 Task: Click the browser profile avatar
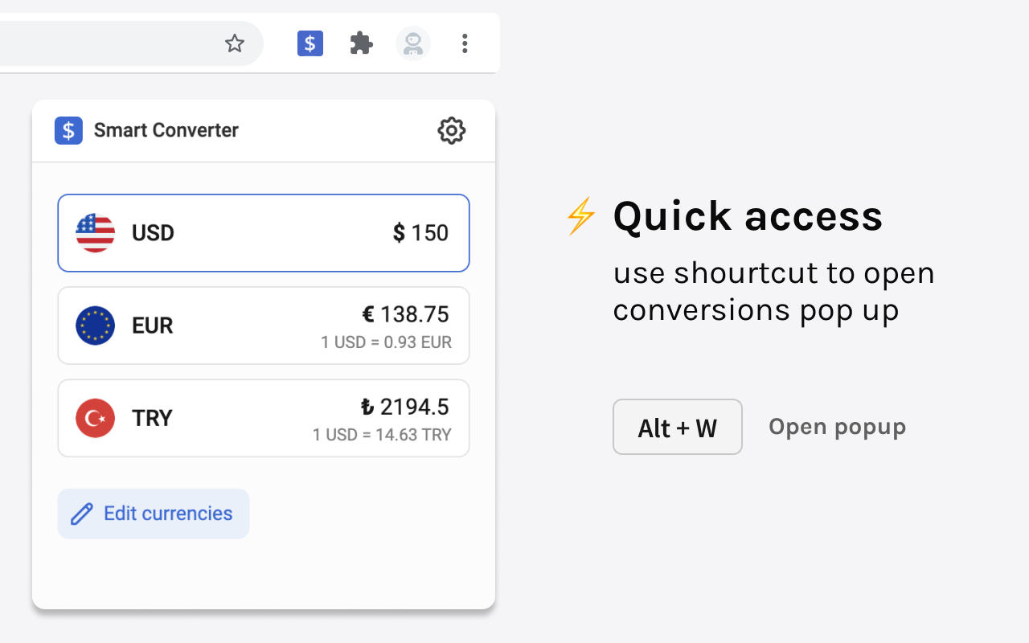[x=413, y=43]
